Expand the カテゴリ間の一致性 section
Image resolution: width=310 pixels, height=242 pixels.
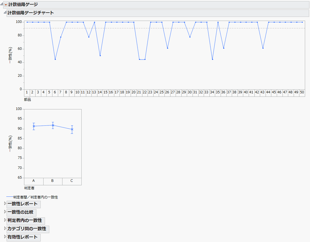(5, 228)
